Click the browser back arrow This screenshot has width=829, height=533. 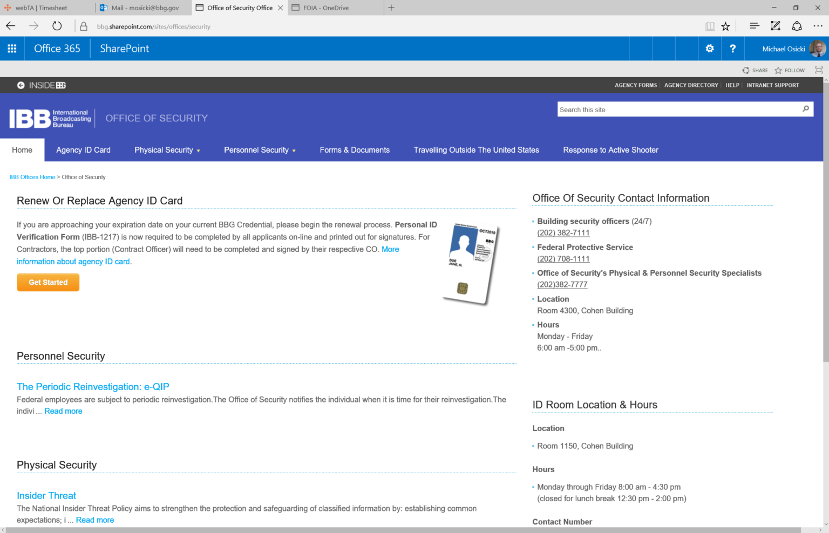[10, 26]
